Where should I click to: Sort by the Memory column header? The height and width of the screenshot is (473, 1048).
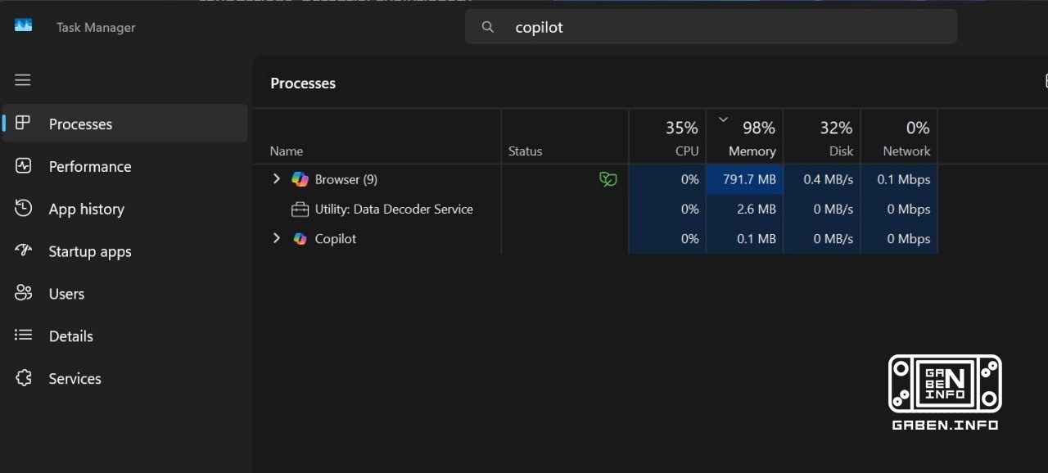[744, 137]
